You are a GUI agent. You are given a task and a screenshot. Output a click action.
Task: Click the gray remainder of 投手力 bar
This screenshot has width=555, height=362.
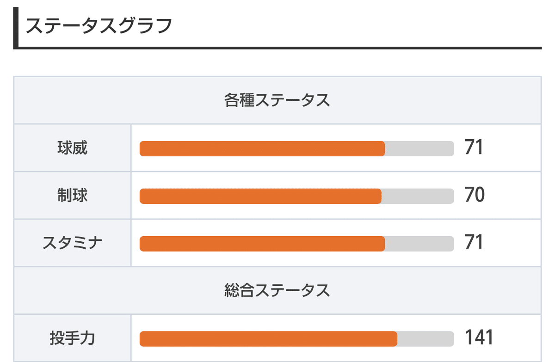425,339
